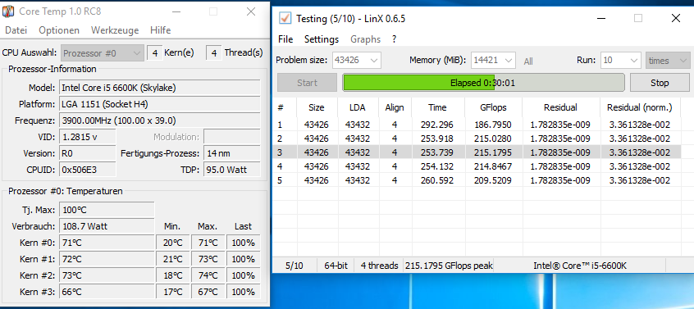This screenshot has width=694, height=309.
Task: Open the Graphs menu in LinX
Action: click(x=365, y=39)
